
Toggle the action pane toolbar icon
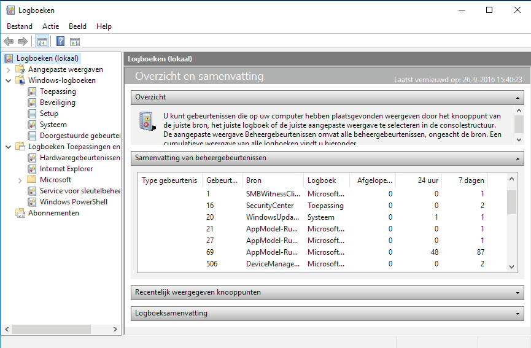point(75,42)
